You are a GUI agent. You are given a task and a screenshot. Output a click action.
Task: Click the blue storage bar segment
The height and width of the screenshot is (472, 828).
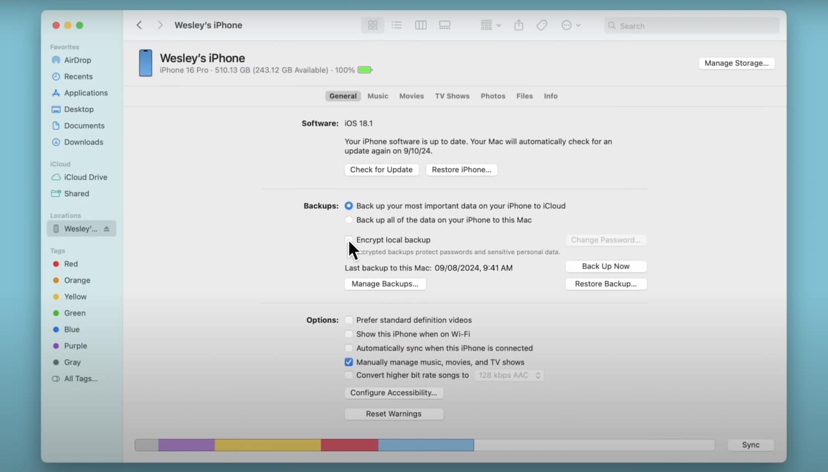(x=426, y=445)
